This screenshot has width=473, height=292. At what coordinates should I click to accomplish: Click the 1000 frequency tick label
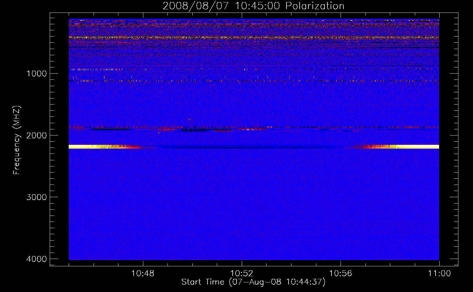click(x=37, y=73)
